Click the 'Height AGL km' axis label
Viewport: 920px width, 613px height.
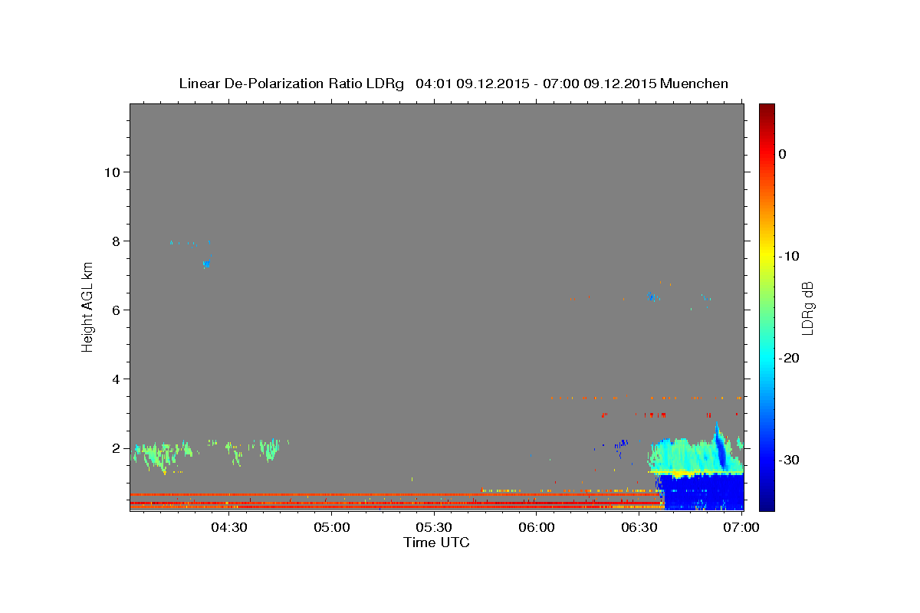coord(88,306)
